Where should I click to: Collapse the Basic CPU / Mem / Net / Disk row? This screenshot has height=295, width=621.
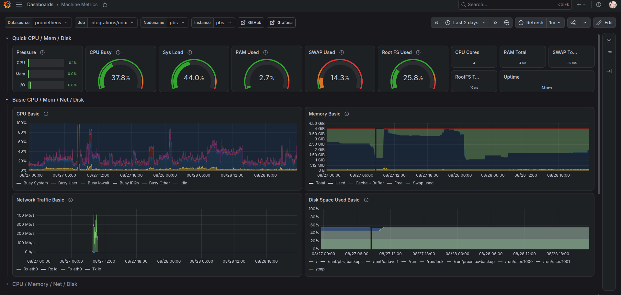coord(7,100)
